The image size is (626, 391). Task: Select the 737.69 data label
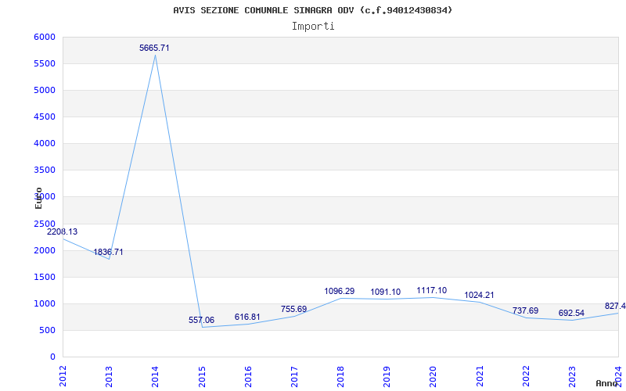(x=525, y=310)
